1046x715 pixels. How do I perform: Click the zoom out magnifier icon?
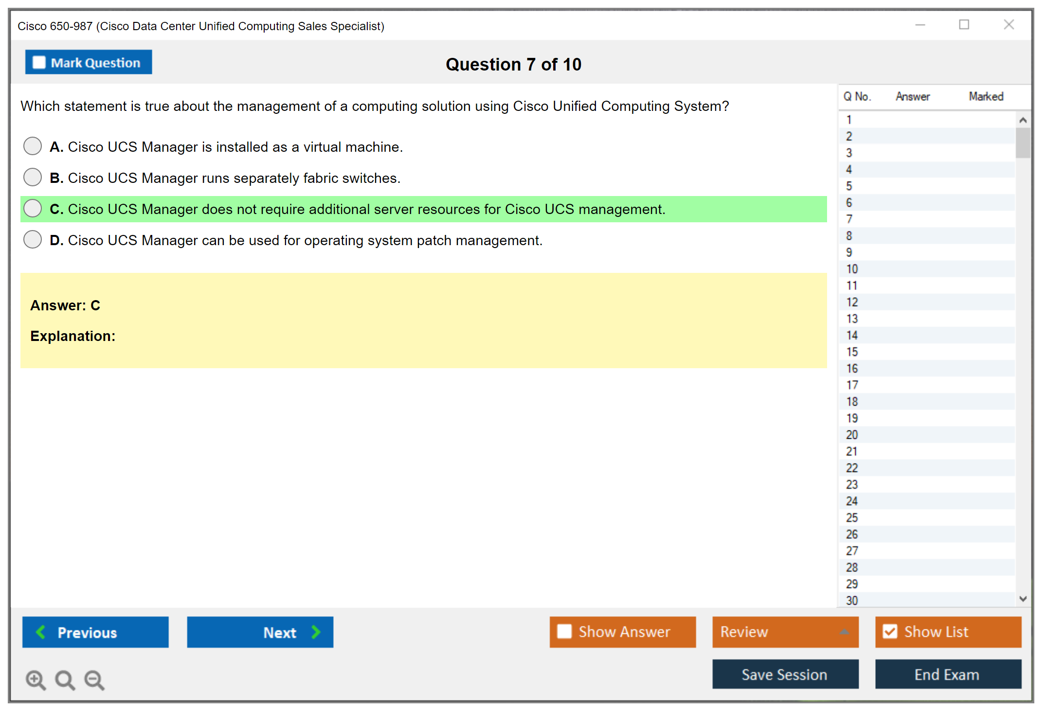pyautogui.click(x=94, y=679)
